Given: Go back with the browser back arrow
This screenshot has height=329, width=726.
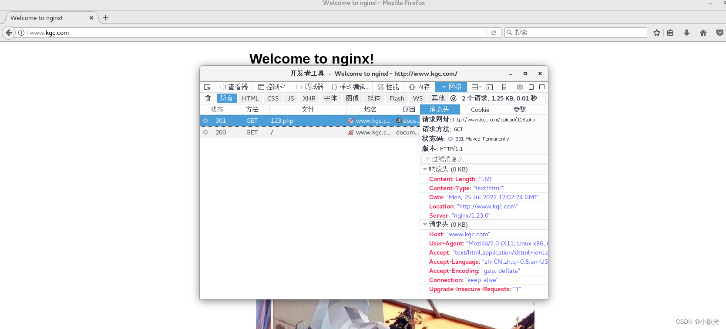Looking at the screenshot, I should (x=9, y=33).
